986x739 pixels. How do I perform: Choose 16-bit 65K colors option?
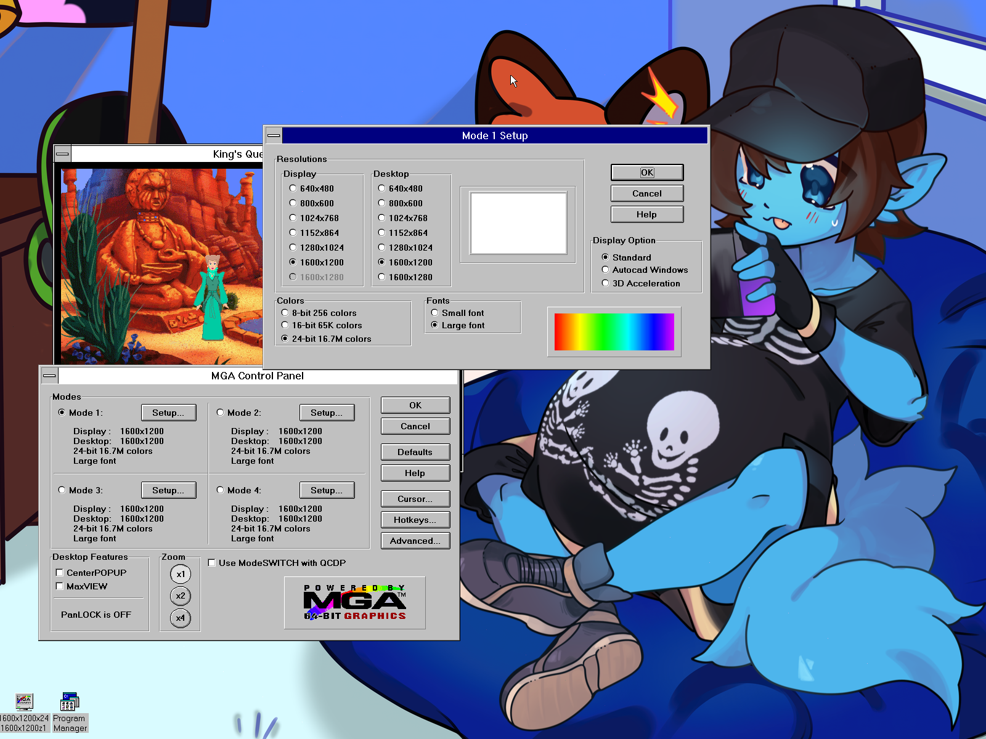285,325
